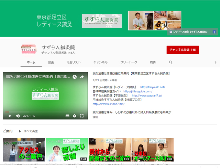This screenshot has height=168, width=220.
Task: Open the channel search magnifier icon
Action: click(170, 62)
